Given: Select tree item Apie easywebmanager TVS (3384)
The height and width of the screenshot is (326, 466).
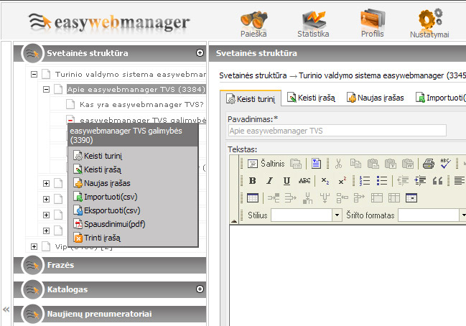Looking at the screenshot, I should pos(136,89).
